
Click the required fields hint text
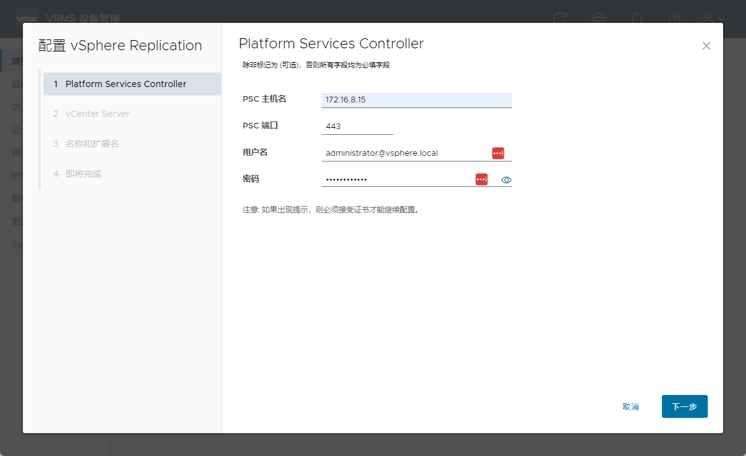[316, 65]
